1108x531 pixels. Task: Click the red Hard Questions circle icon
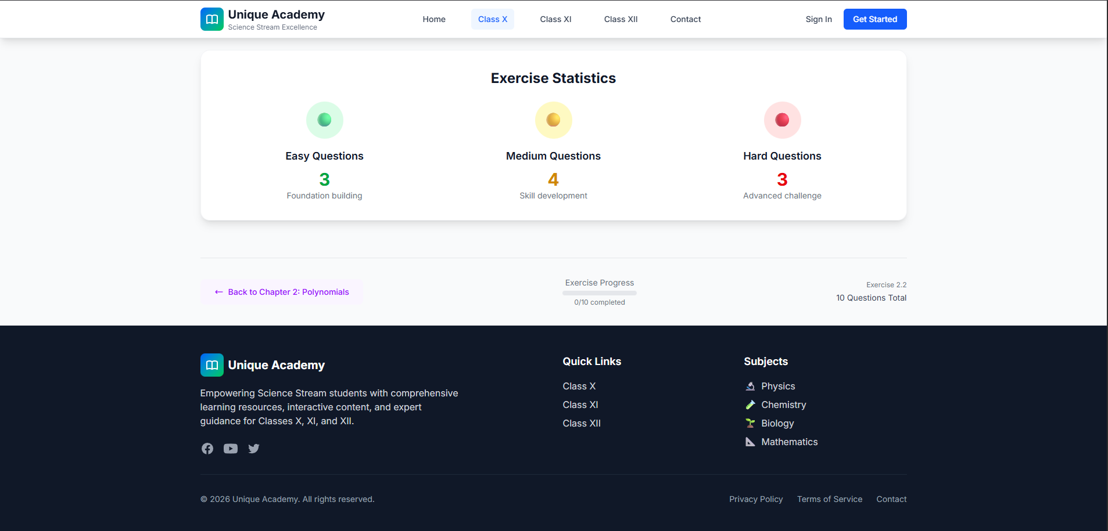pos(783,120)
